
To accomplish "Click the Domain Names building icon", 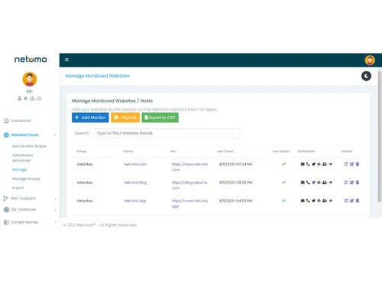I will point(6,223).
